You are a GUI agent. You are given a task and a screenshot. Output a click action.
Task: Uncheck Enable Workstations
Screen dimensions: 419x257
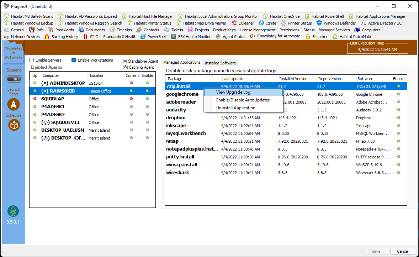coord(74,60)
